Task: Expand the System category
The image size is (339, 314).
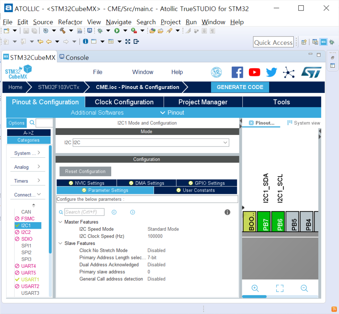Action: [28, 153]
